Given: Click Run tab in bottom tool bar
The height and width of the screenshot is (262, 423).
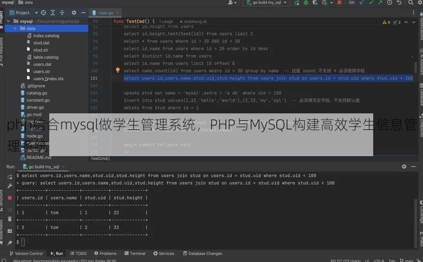Looking at the screenshot, I should tap(57, 253).
